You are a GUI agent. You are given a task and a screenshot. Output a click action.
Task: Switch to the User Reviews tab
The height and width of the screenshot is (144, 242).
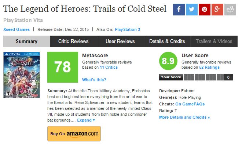pyautogui.click(x=120, y=41)
